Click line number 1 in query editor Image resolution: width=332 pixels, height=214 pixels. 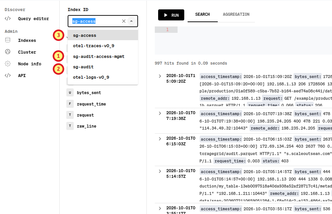(x=167, y=29)
